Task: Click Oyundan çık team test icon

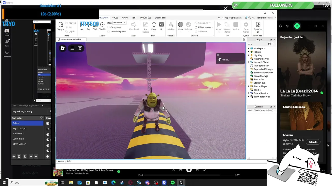Action: tap(258, 25)
